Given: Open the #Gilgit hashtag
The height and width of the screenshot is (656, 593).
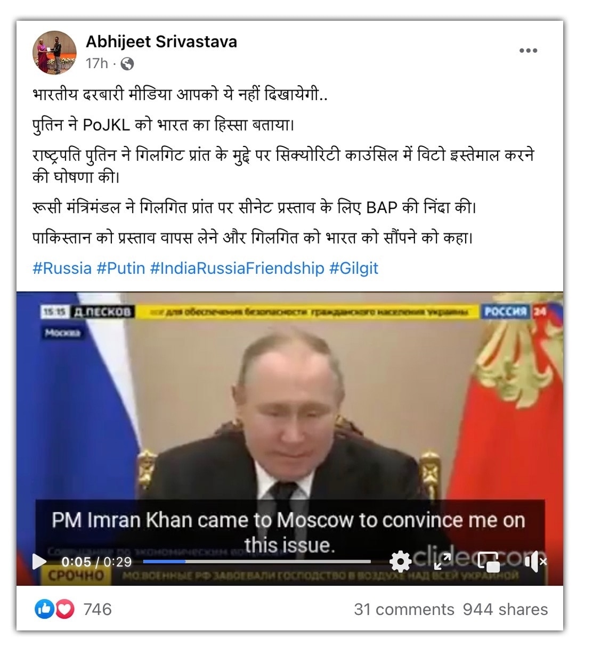Looking at the screenshot, I should click(354, 268).
